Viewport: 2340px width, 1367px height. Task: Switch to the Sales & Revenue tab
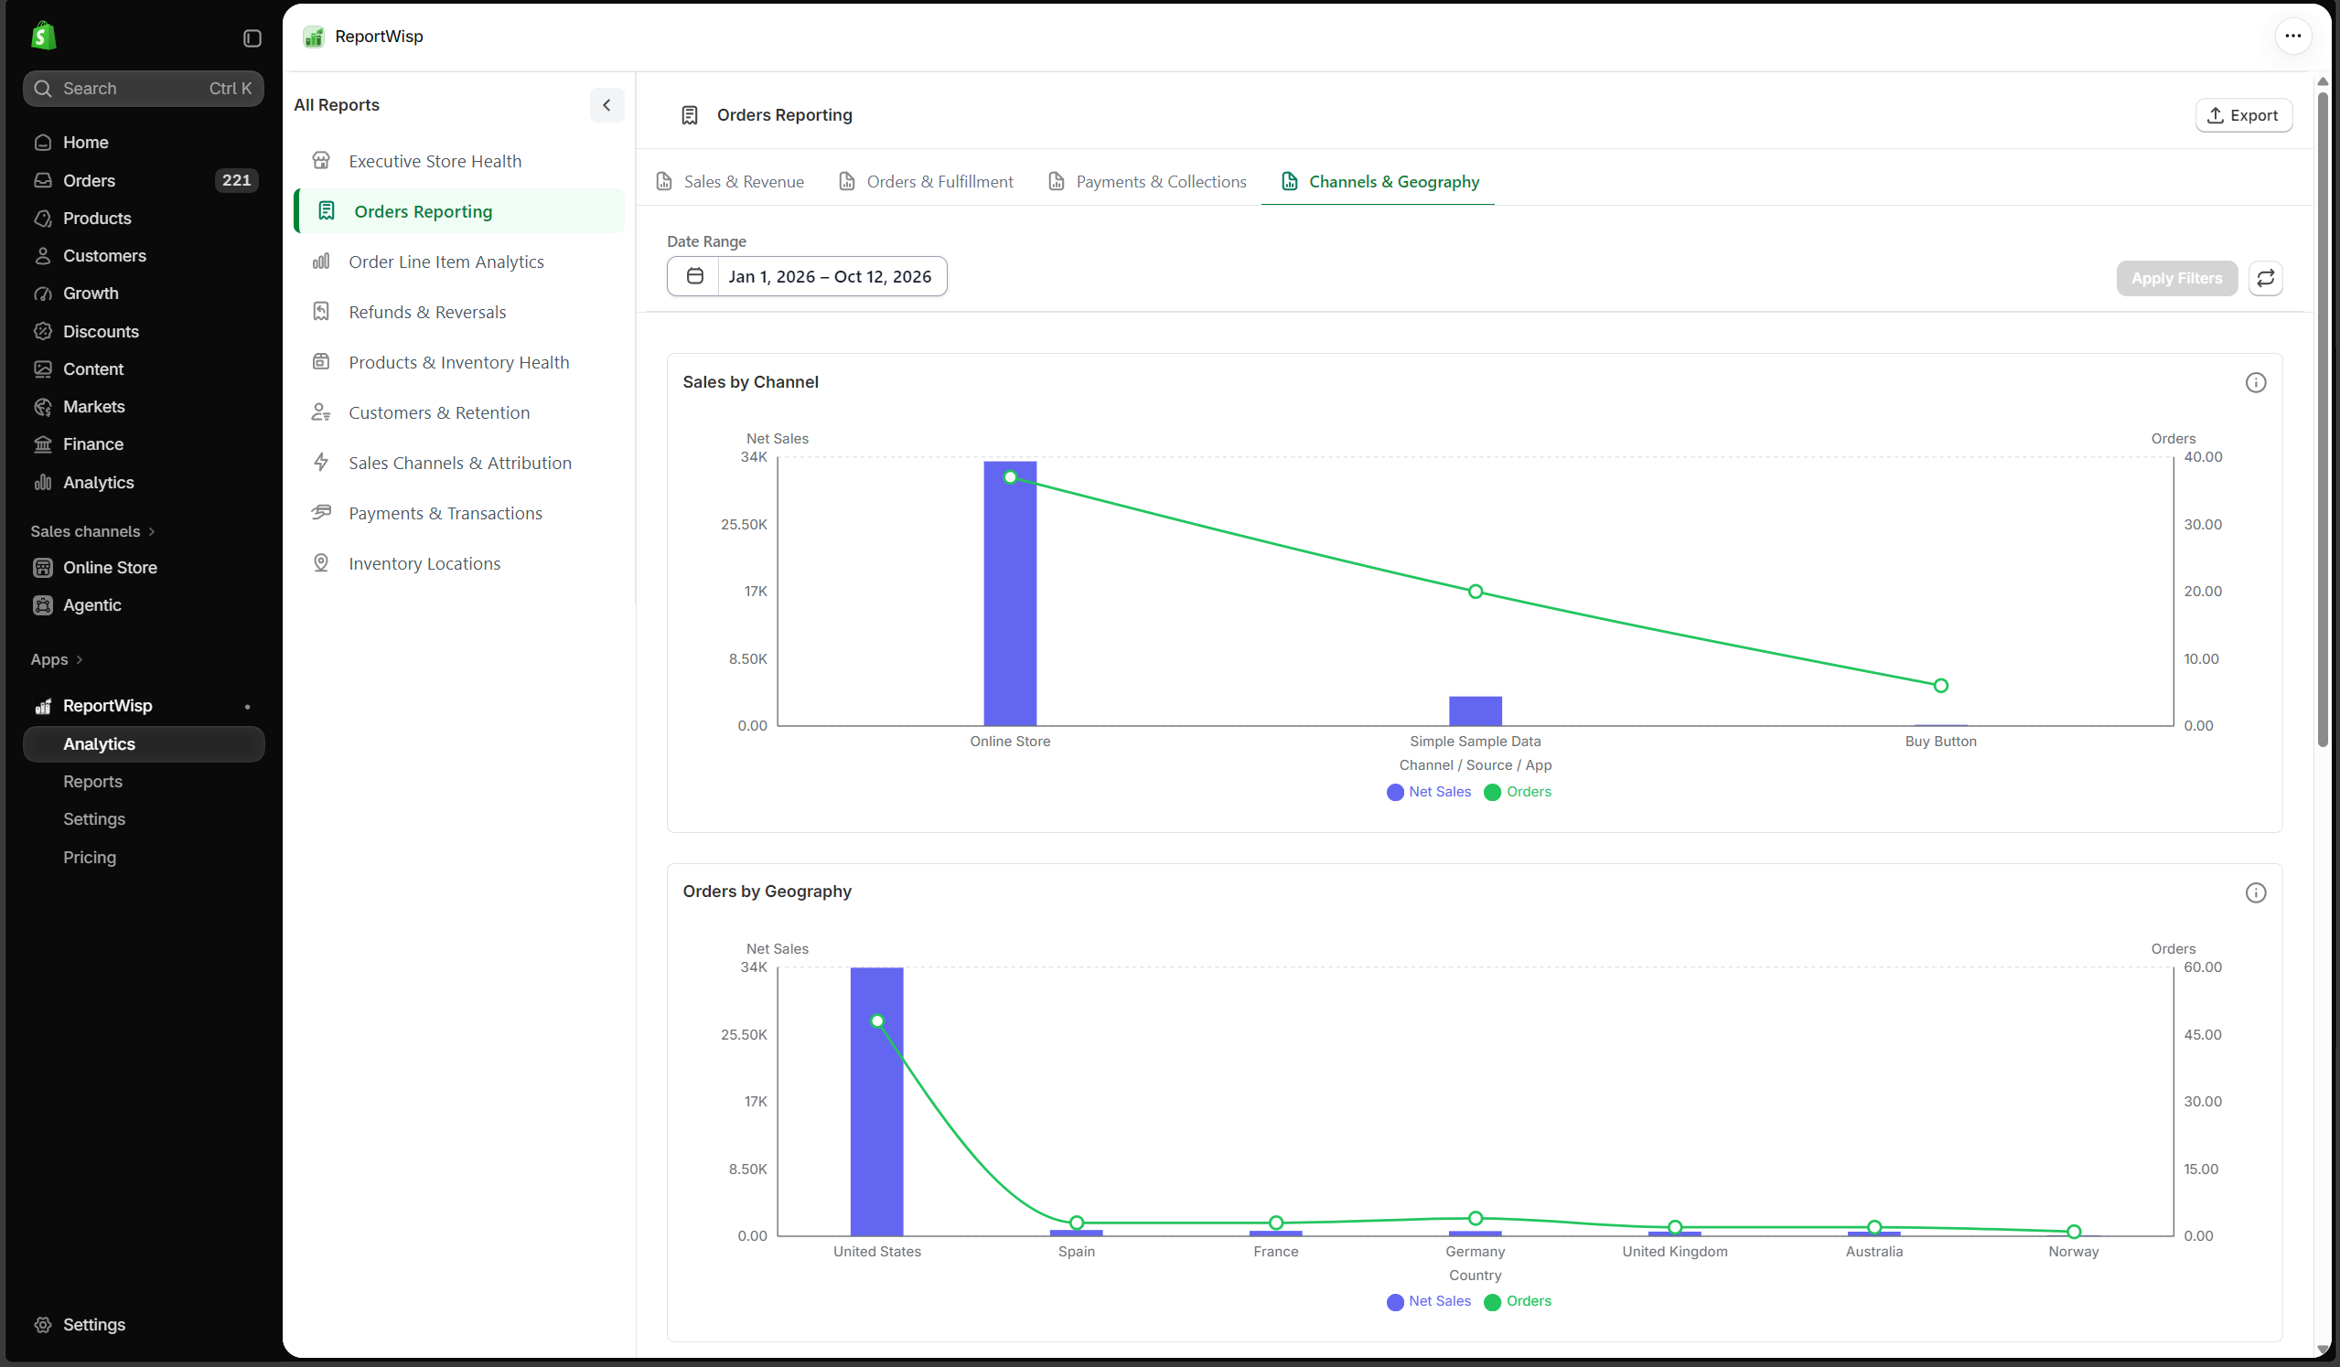tap(730, 182)
